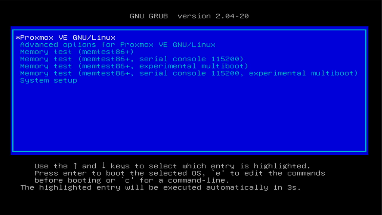Select serial console 115200 experimental multiboot entry
The image size is (382, 215).
pos(189,73)
